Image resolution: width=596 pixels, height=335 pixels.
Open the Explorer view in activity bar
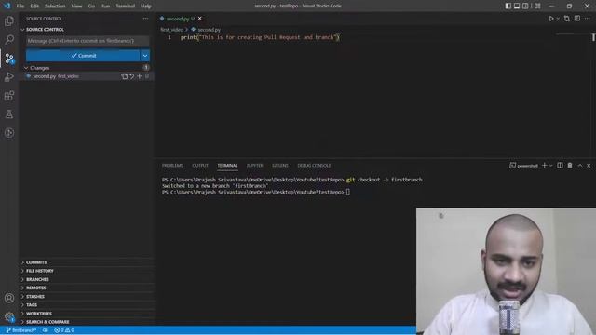tap(9, 21)
